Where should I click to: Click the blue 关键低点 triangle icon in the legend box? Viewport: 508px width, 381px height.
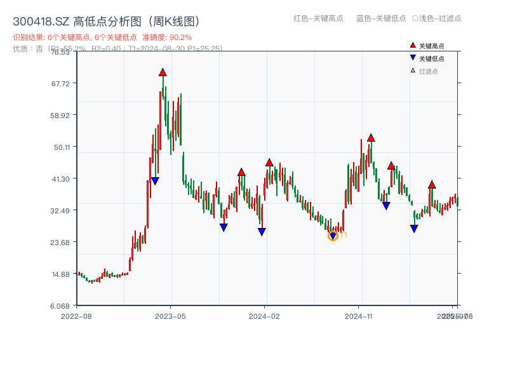[413, 57]
